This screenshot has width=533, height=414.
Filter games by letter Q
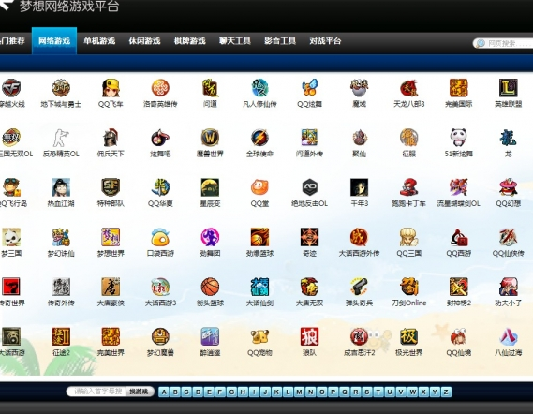pyautogui.click(x=345, y=392)
